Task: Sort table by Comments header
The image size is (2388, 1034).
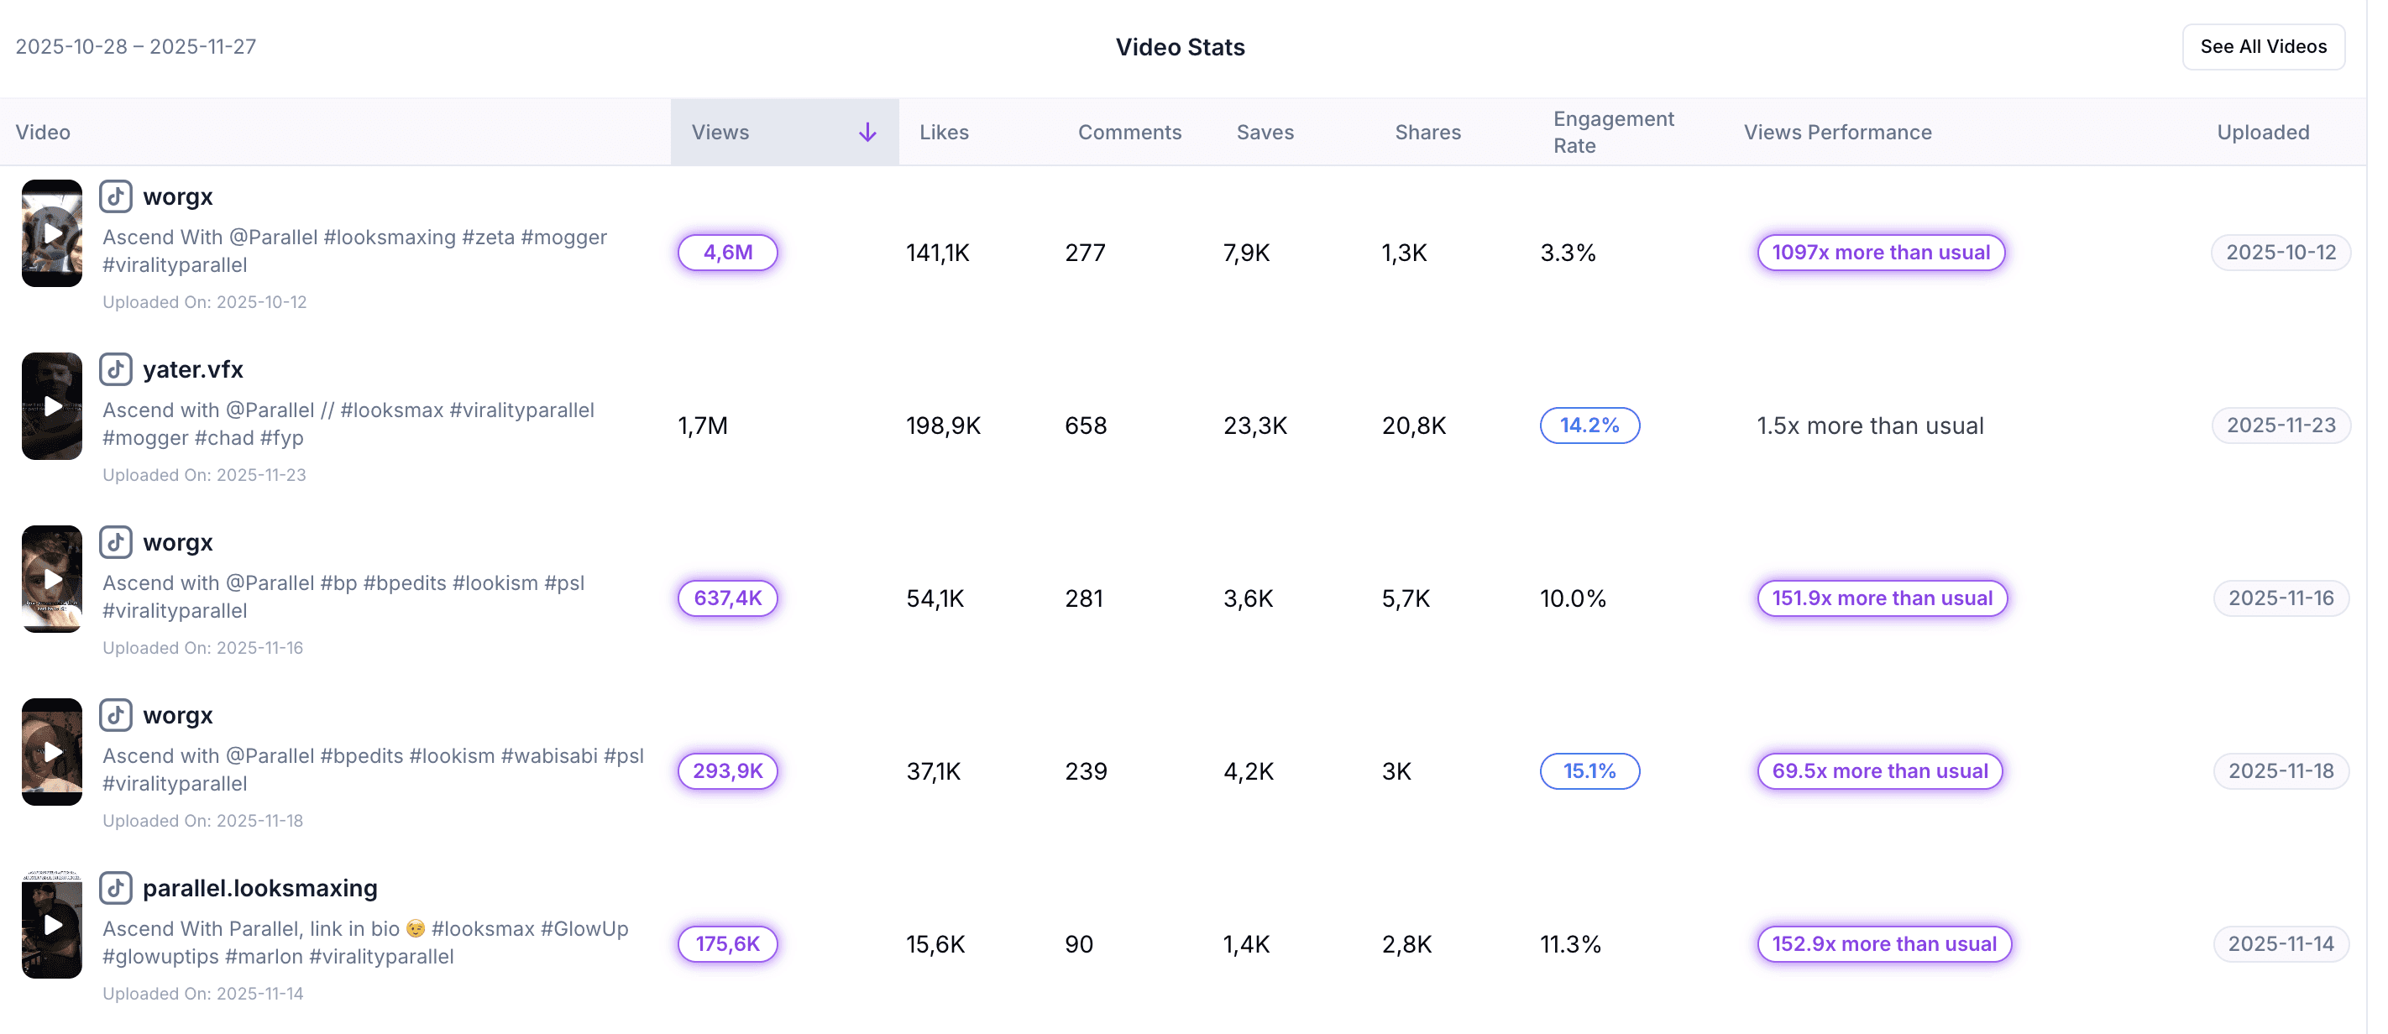Action: [1129, 133]
